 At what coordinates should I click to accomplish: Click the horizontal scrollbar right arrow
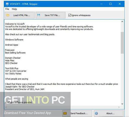click(x=119, y=107)
